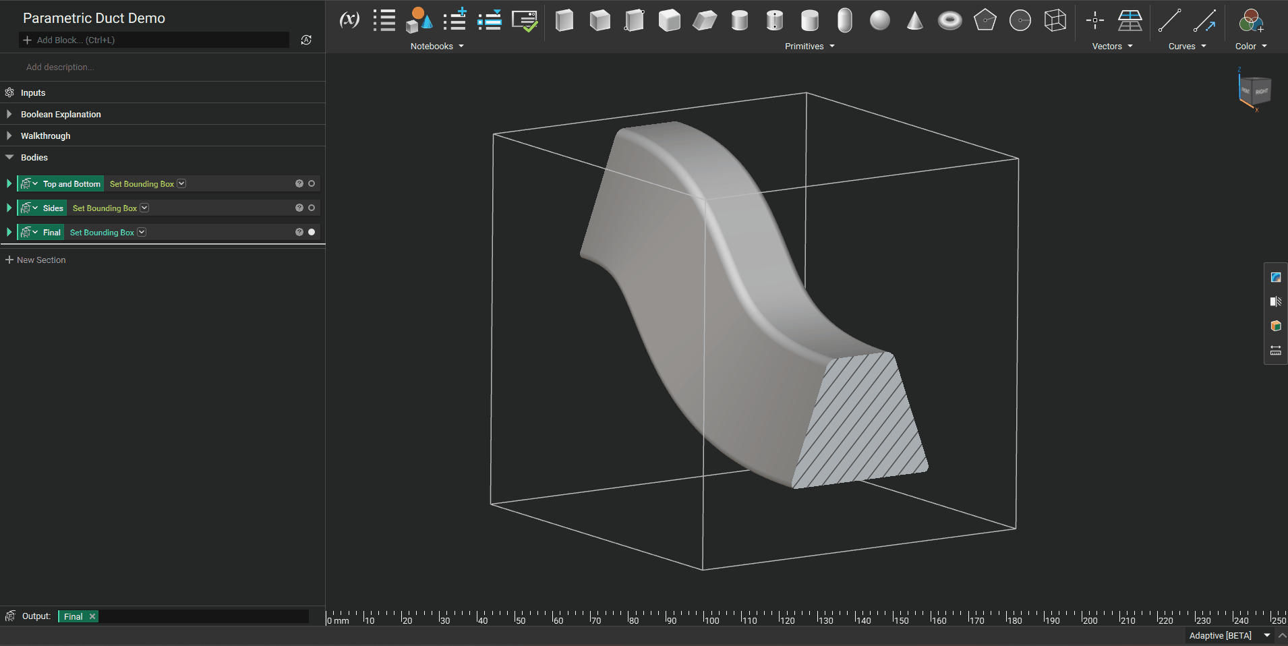Expand the Sides block arrow
This screenshot has width=1288, height=646.
9,208
